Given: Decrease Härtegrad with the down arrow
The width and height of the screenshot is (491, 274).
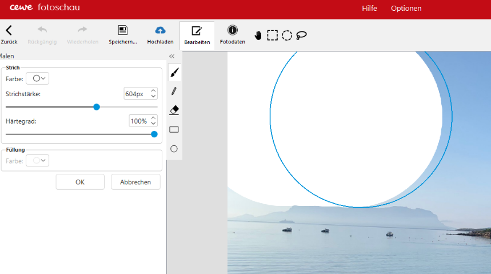Looking at the screenshot, I should 153,124.
